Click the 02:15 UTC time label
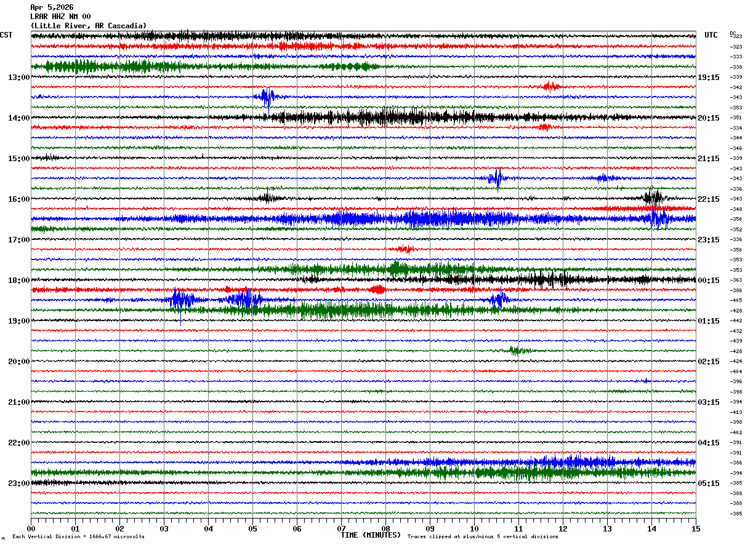745x545 pixels. (709, 361)
